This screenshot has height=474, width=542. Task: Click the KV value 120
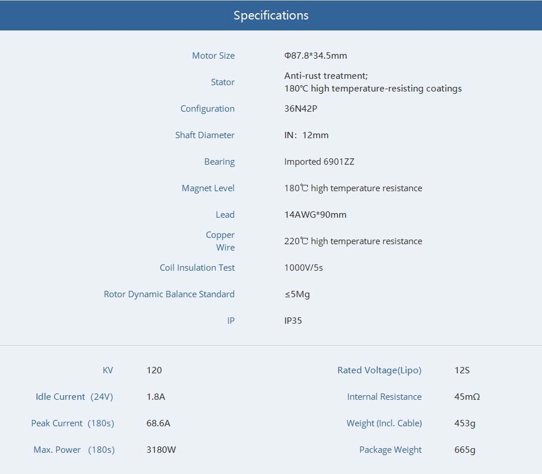(154, 370)
